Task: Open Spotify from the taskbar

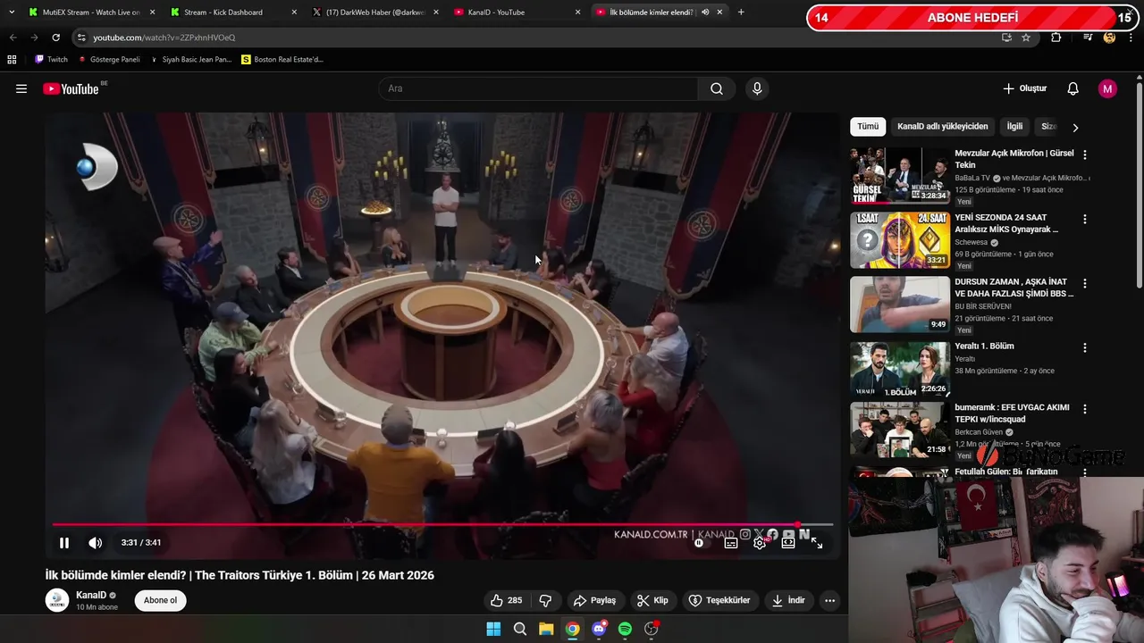Action: click(625, 629)
